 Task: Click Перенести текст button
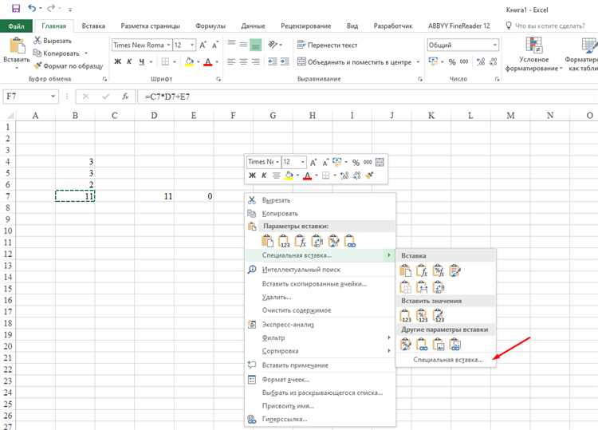click(x=327, y=45)
